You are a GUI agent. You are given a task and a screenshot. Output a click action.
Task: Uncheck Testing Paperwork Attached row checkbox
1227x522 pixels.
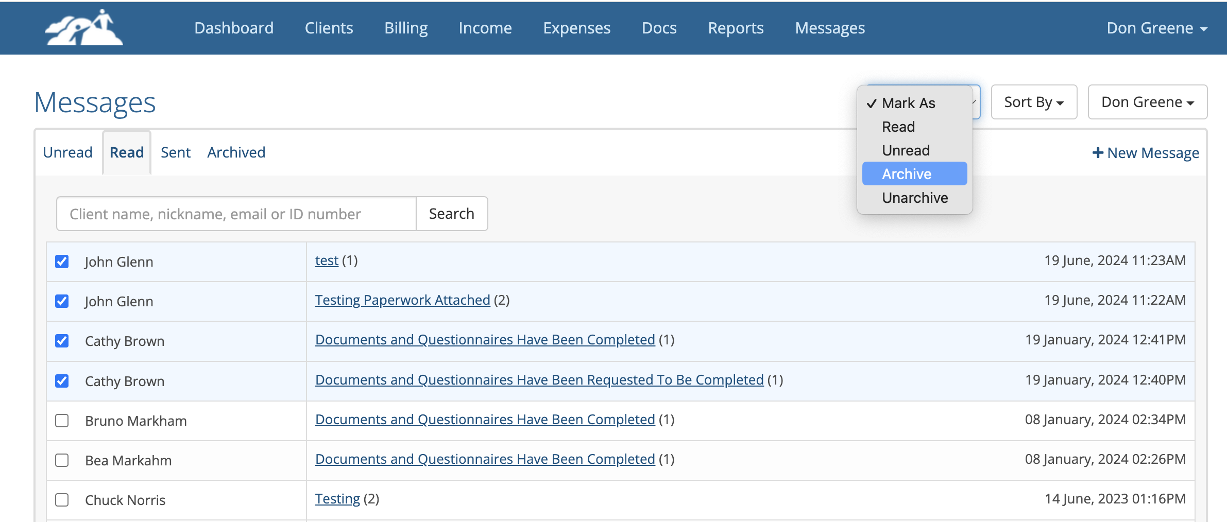pyautogui.click(x=62, y=301)
